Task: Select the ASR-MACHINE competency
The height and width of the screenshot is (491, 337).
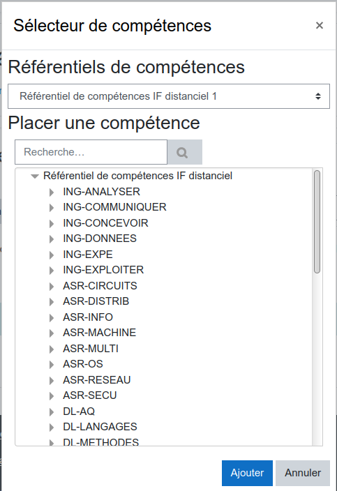Action: click(x=100, y=333)
